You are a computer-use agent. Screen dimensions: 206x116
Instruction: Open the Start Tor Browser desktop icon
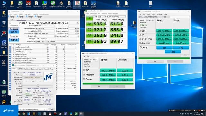pyautogui.click(x=4, y=93)
